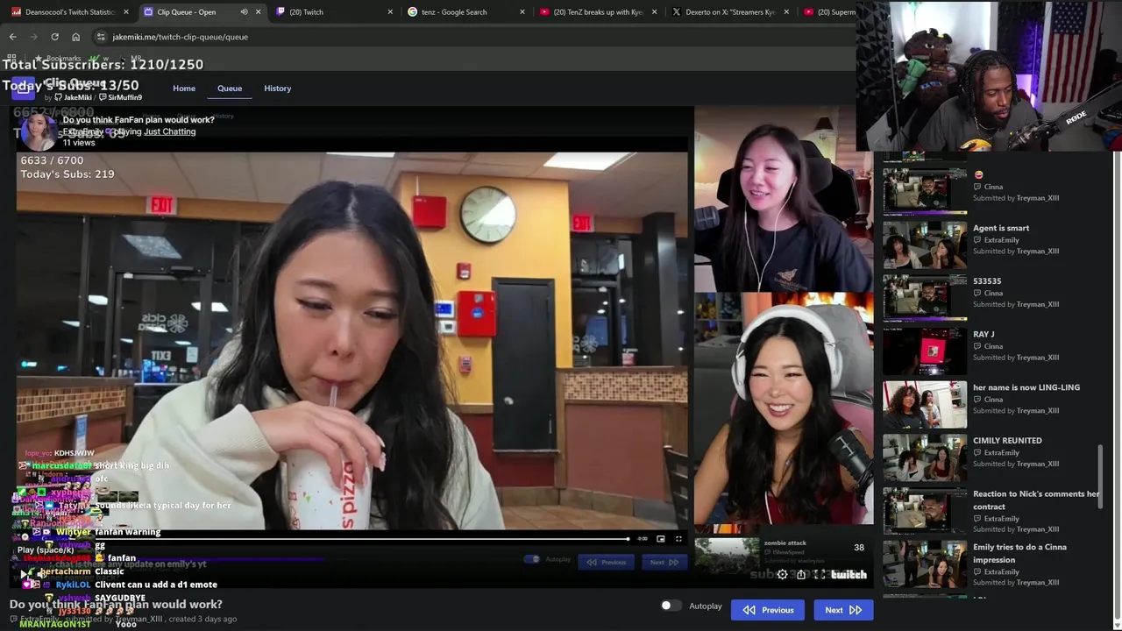Viewport: 1122px width, 631px height.
Task: Close the Clip Queue - Open tab
Action: coord(258,12)
